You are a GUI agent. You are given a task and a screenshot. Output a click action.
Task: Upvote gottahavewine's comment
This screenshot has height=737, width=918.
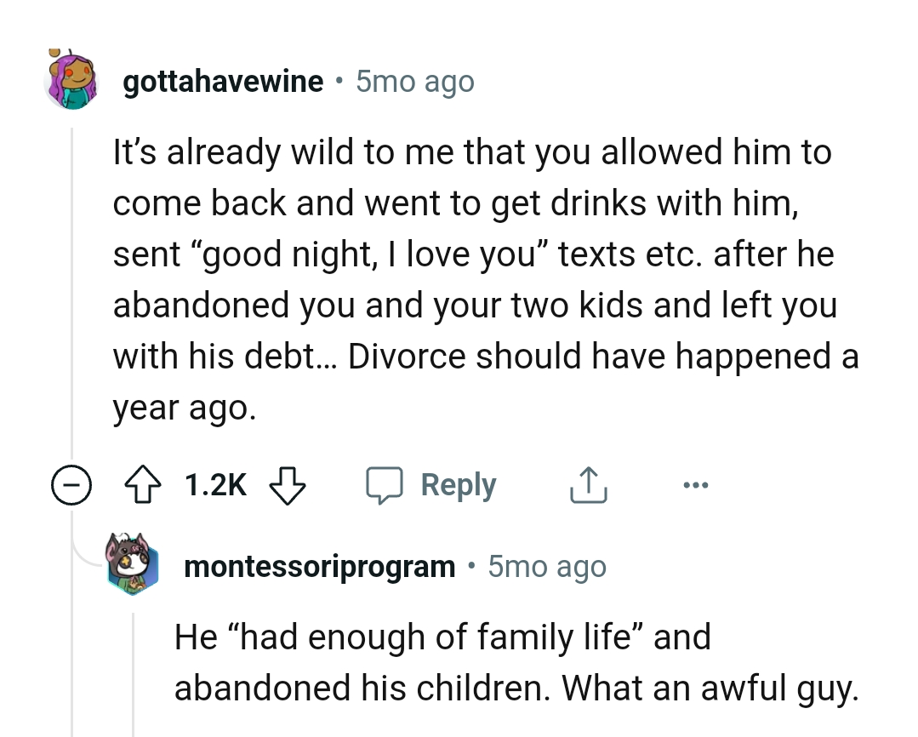(x=145, y=484)
